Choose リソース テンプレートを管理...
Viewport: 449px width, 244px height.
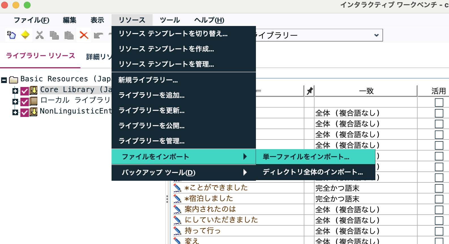pos(184,64)
